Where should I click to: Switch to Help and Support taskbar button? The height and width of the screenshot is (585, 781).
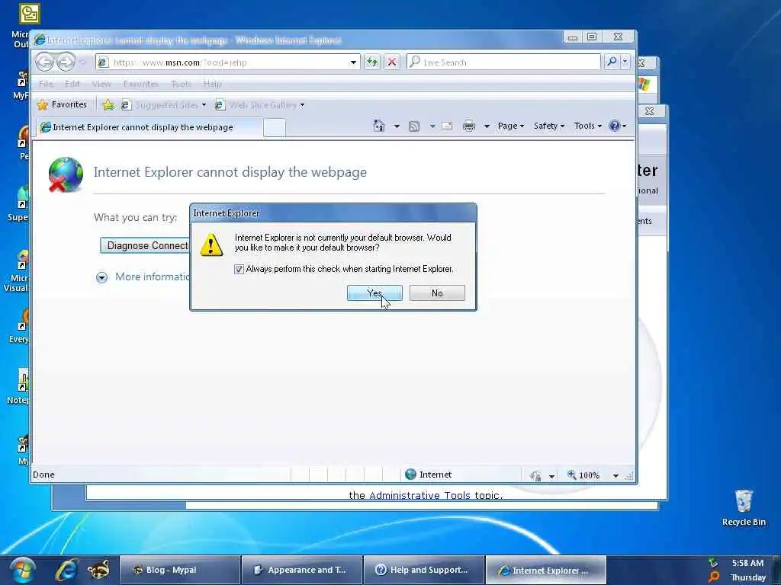pyautogui.click(x=424, y=570)
